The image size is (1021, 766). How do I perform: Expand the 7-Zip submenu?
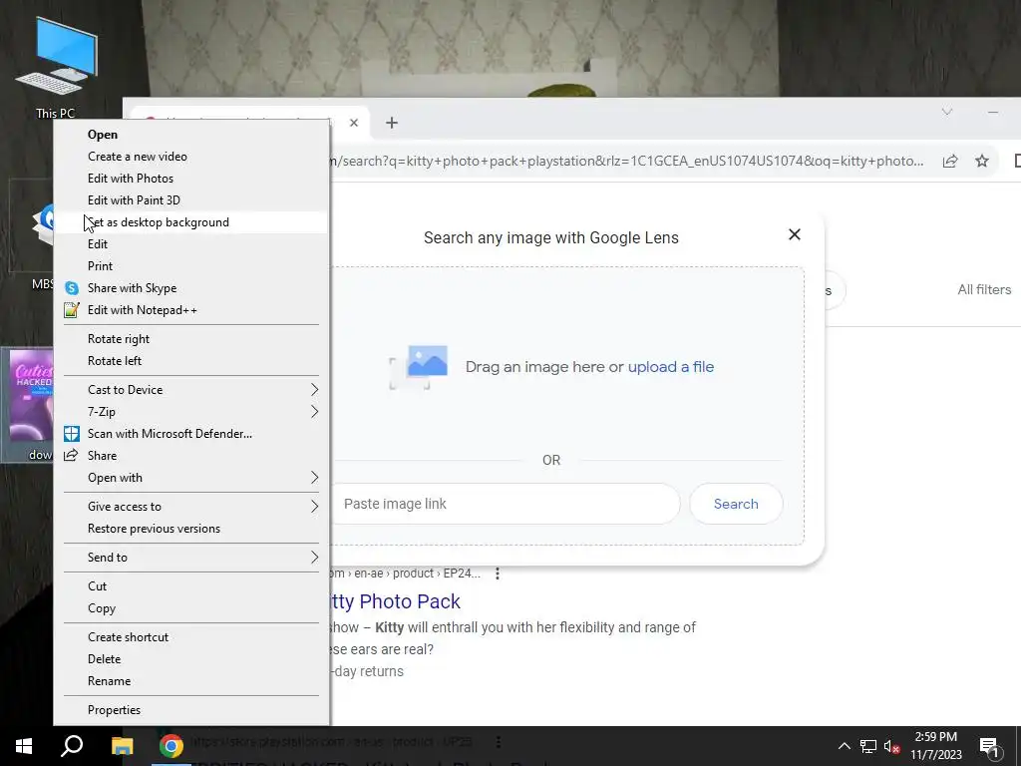click(x=191, y=412)
